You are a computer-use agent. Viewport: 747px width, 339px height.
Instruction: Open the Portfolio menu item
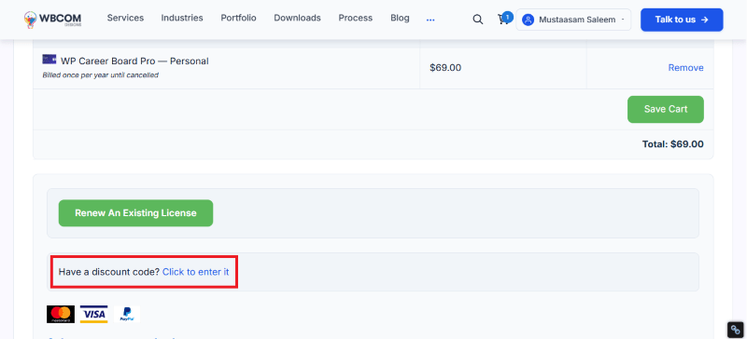pyautogui.click(x=238, y=18)
